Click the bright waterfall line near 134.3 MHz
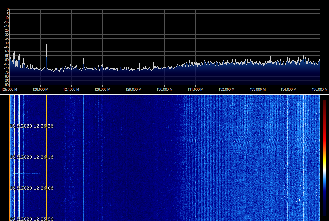The height and width of the screenshot is (221, 329). (x=298, y=155)
